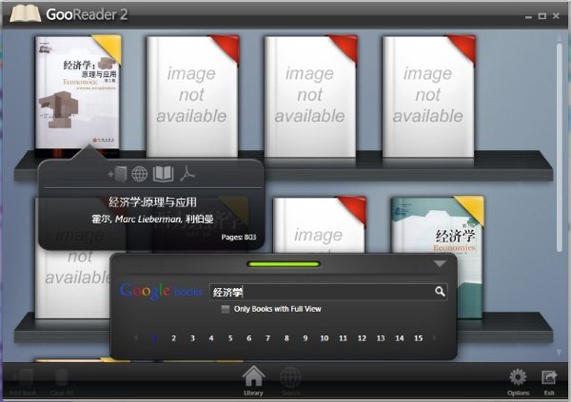Go to results page 15
The width and height of the screenshot is (571, 402).
419,338
